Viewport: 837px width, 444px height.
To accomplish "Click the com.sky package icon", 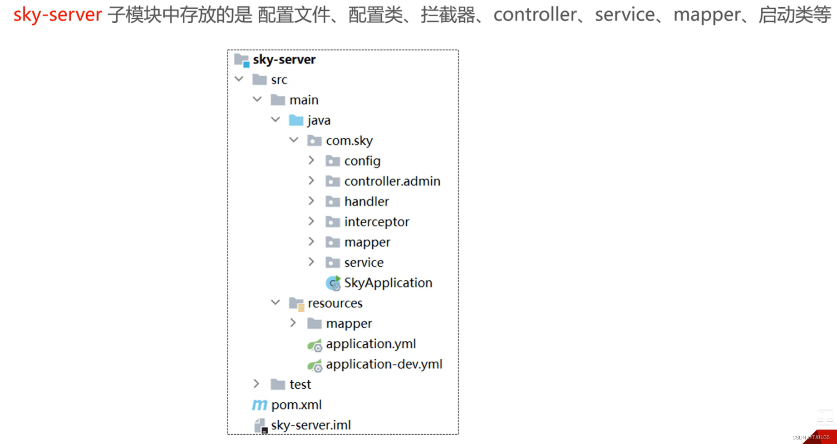I will click(315, 141).
